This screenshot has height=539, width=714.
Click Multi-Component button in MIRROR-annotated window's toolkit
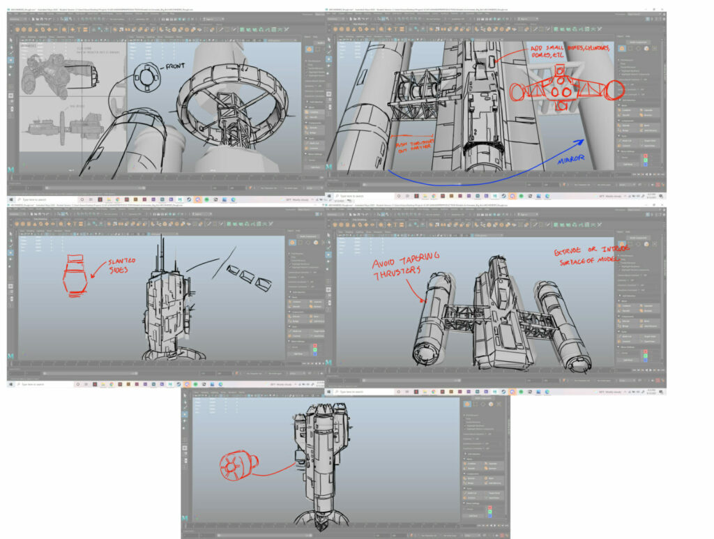tap(638, 42)
